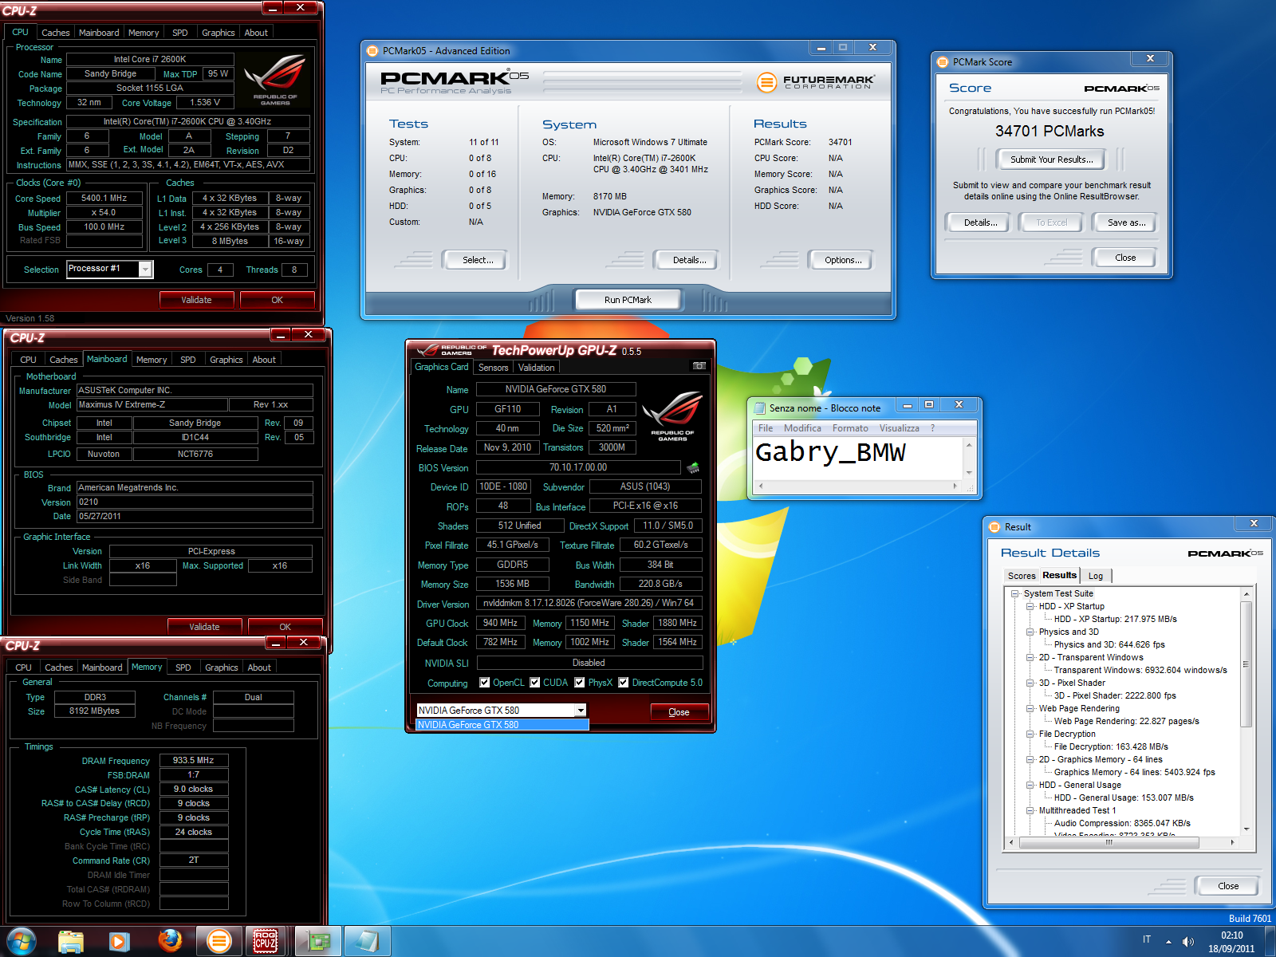Click Validate in the top CPU-Z window
This screenshot has width=1276, height=957.
pyautogui.click(x=196, y=300)
